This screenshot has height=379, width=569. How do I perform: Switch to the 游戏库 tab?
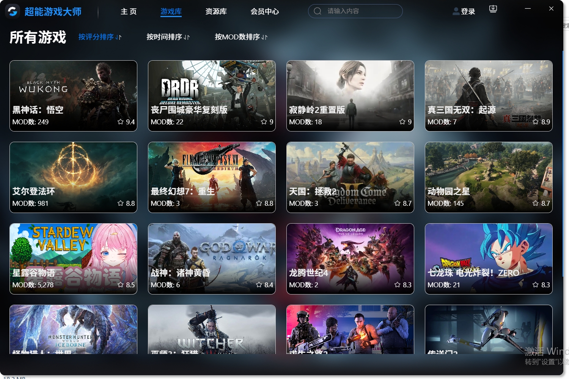click(x=171, y=12)
